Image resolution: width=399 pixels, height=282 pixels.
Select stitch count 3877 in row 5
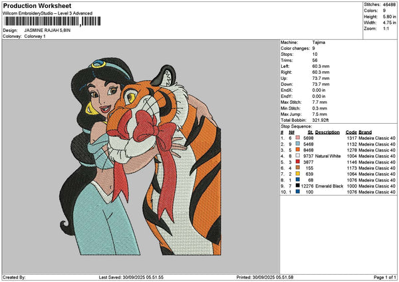coord(309,162)
